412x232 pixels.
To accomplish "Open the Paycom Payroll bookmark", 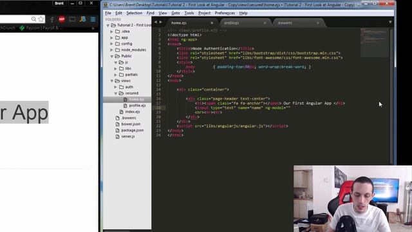I will 41,28.
